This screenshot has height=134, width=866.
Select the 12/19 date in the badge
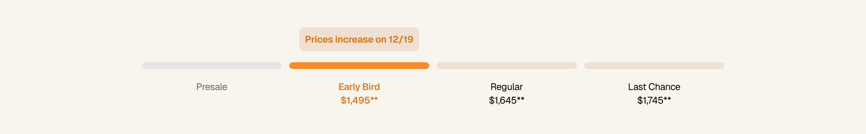click(x=401, y=39)
